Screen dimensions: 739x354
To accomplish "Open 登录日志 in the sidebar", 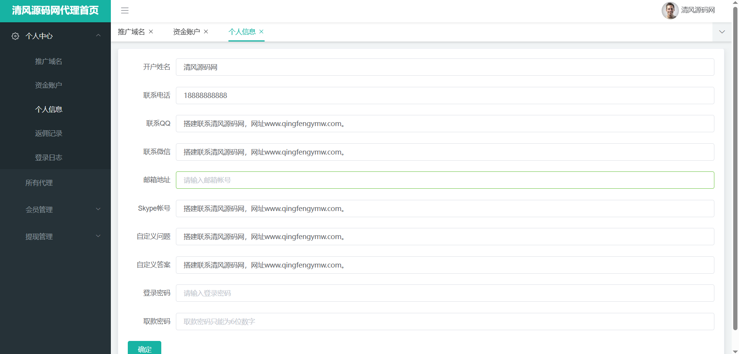I will coord(48,158).
